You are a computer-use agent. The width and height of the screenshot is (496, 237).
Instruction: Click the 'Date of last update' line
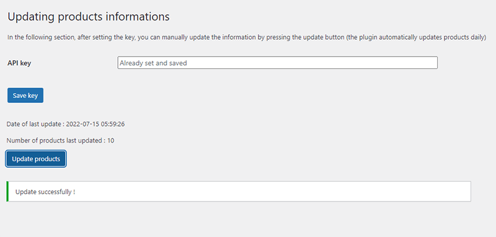coord(66,124)
